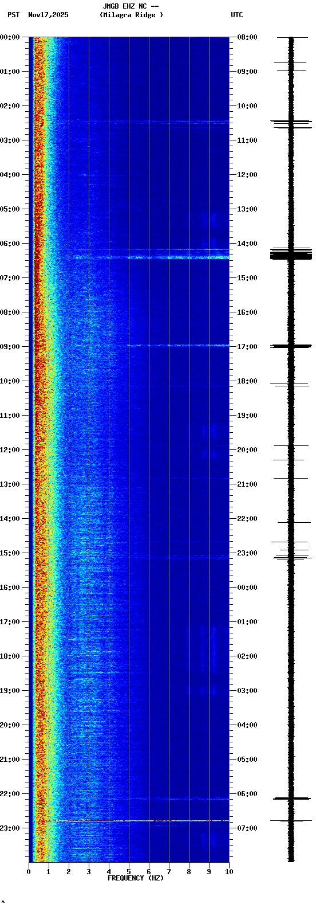Click the PST timezone label
This screenshot has width=316, height=908.
(x=13, y=15)
